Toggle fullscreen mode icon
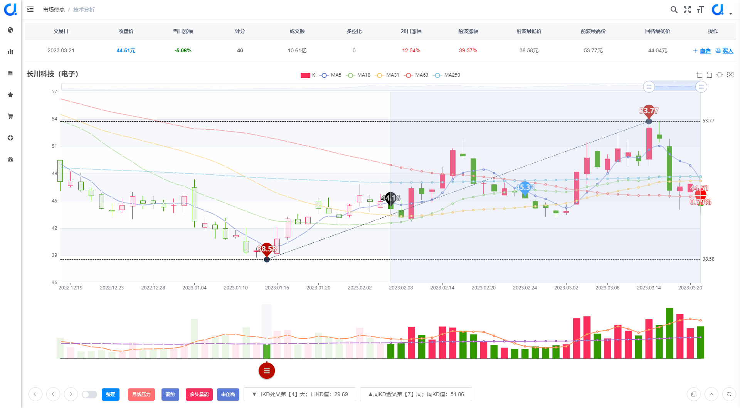 (x=687, y=10)
